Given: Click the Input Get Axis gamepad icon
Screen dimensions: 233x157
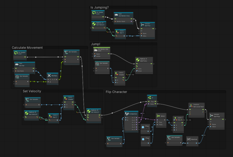Looking at the screenshot, I should point(17,65).
